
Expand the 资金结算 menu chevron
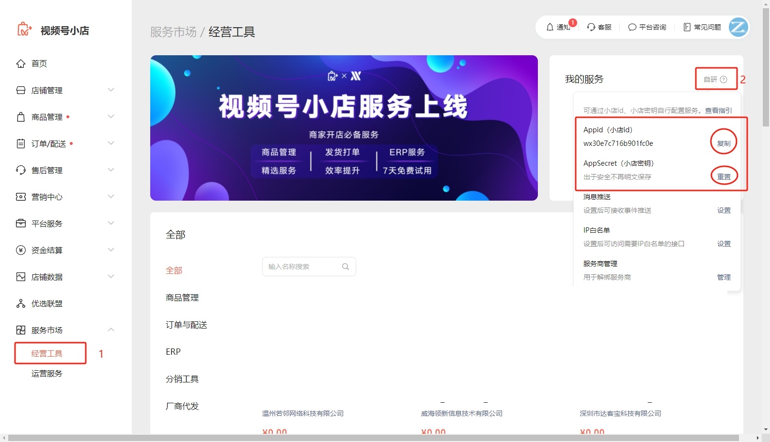(111, 250)
